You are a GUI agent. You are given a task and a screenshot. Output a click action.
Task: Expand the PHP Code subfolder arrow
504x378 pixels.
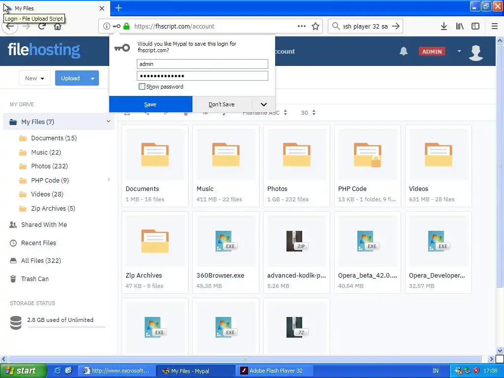point(109,180)
